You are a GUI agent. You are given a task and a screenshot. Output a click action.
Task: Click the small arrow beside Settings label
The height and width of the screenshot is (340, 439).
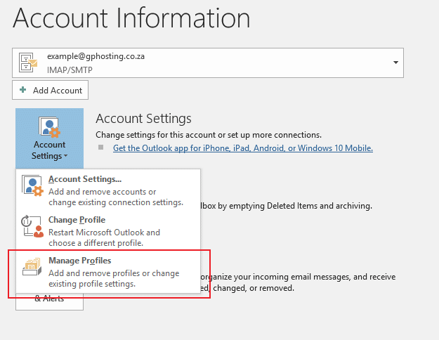tap(65, 156)
